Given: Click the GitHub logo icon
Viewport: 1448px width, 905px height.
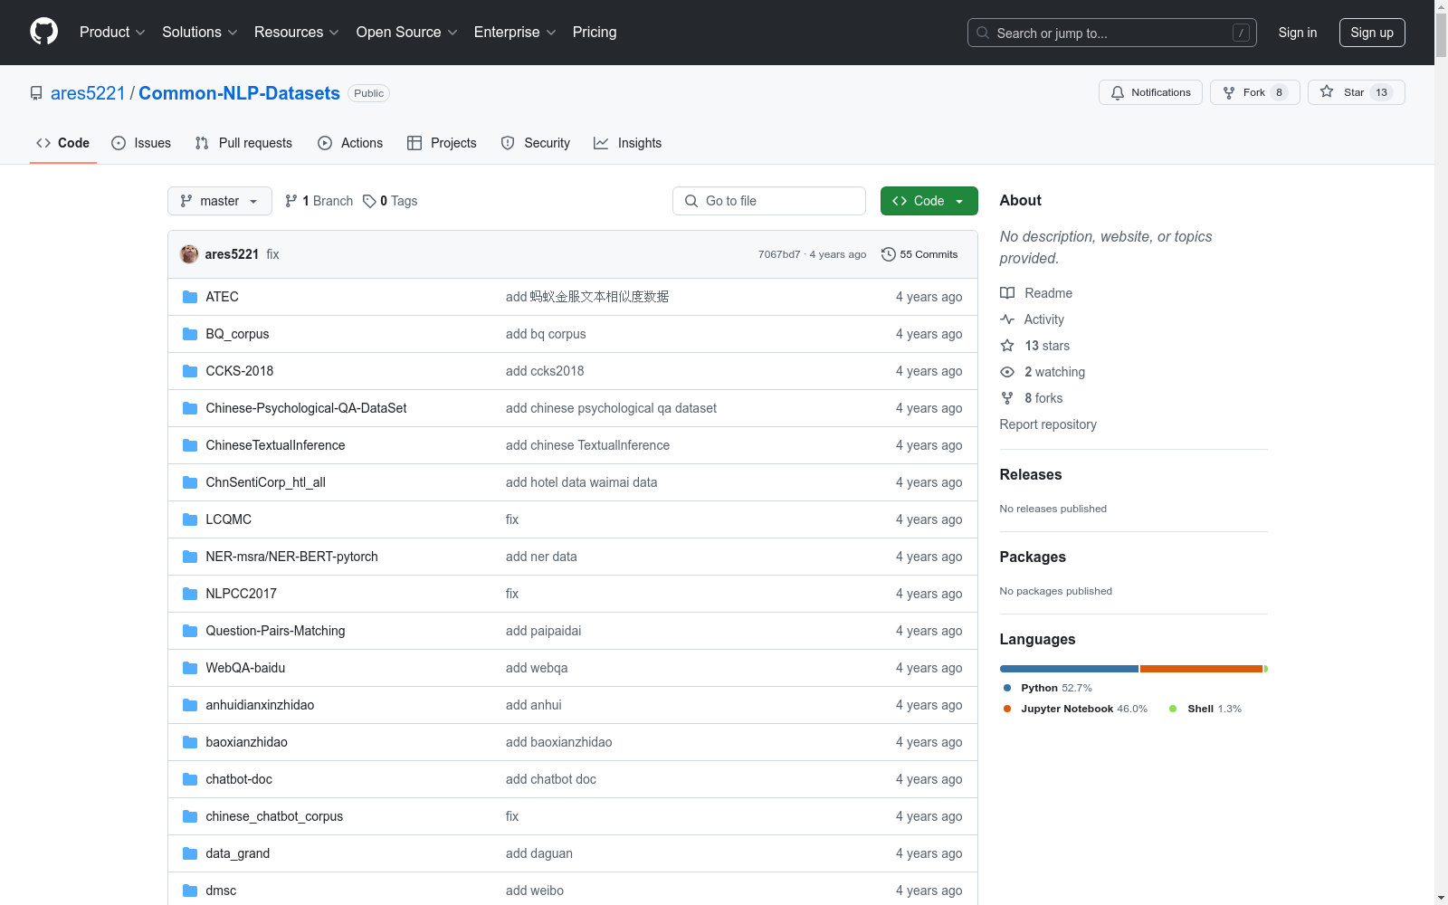Looking at the screenshot, I should [x=43, y=32].
